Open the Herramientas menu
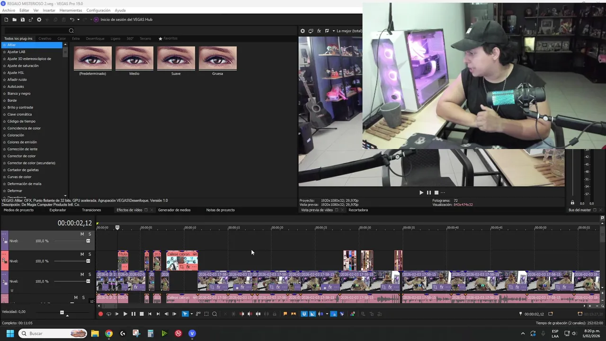 click(71, 10)
